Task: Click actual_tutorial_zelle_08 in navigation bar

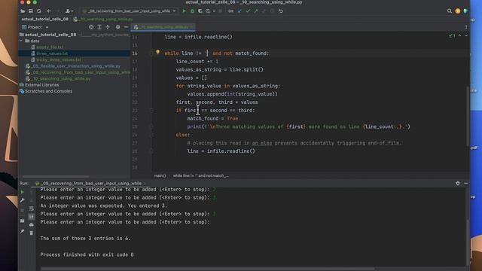Action: (45, 19)
